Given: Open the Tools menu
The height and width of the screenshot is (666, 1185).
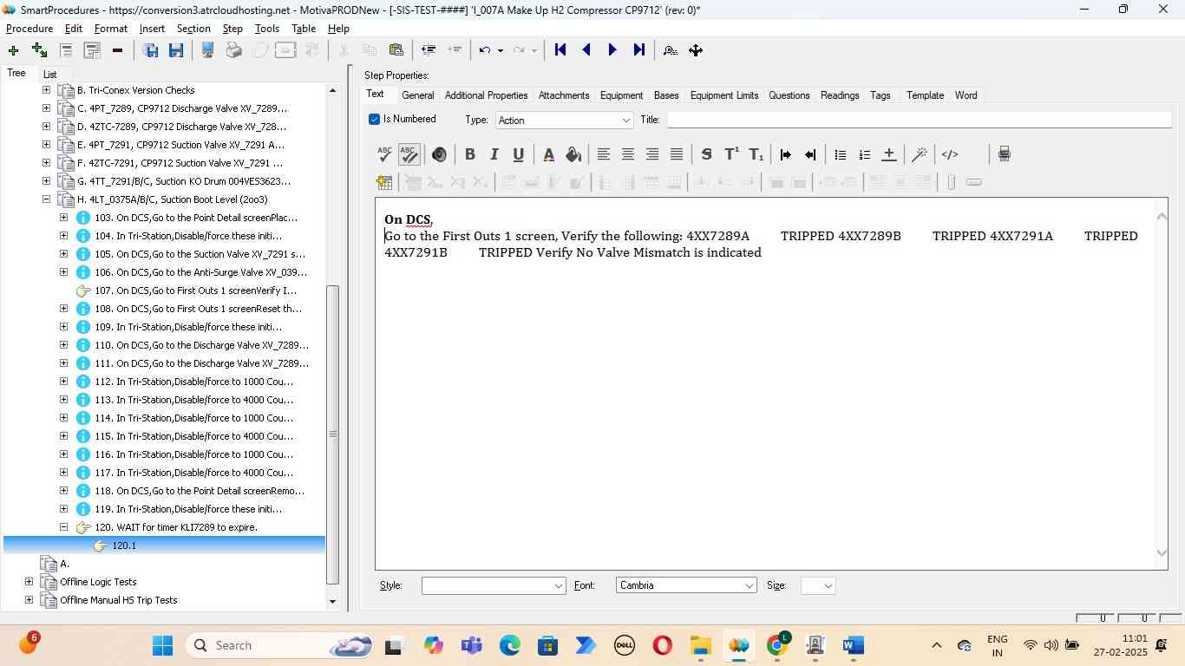Looking at the screenshot, I should 267,29.
